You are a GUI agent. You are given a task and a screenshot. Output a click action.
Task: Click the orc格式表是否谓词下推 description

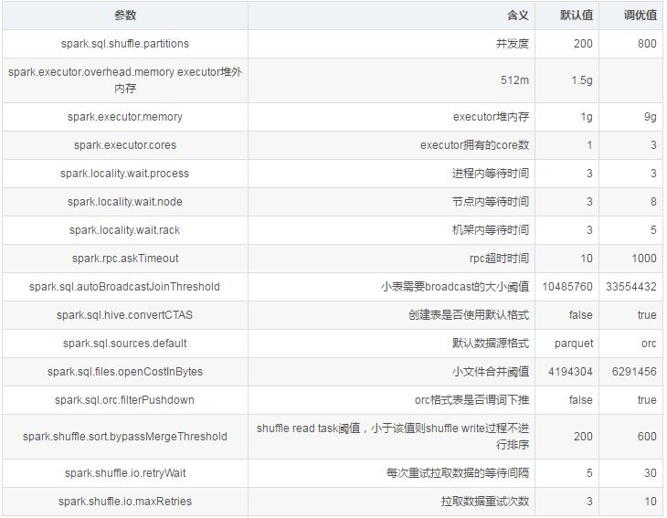[471, 400]
